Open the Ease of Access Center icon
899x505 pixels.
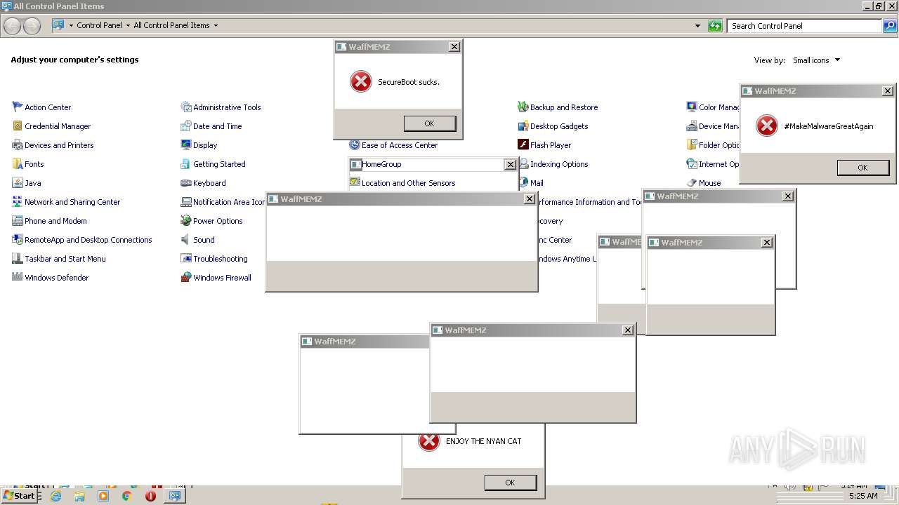click(x=355, y=145)
